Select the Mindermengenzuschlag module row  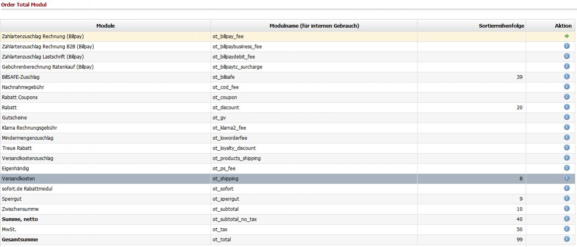(28, 138)
